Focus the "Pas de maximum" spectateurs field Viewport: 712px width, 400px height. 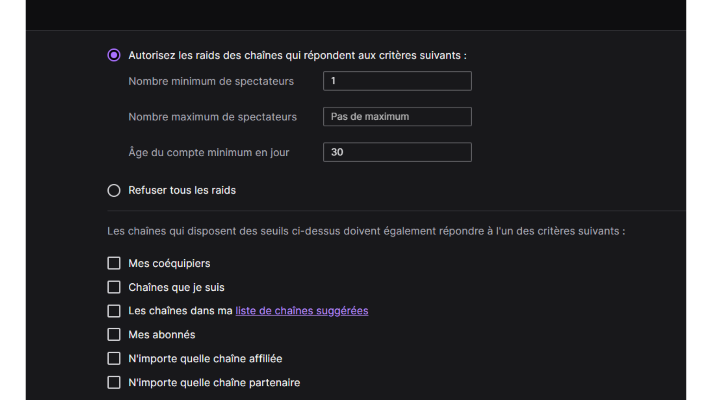(x=397, y=117)
